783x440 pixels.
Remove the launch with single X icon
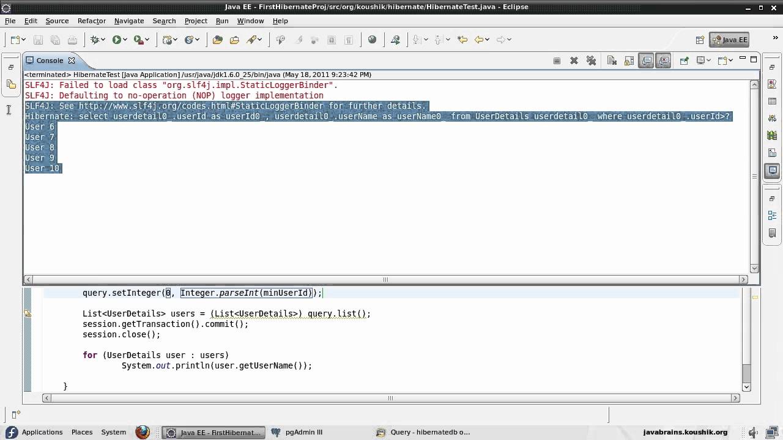tap(574, 61)
